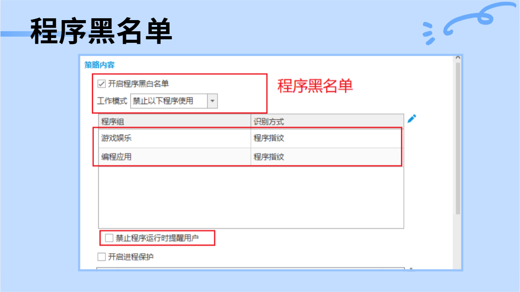Enable 禁止程序运行时提醒用户 checkbox
The image size is (520, 292).
point(109,238)
